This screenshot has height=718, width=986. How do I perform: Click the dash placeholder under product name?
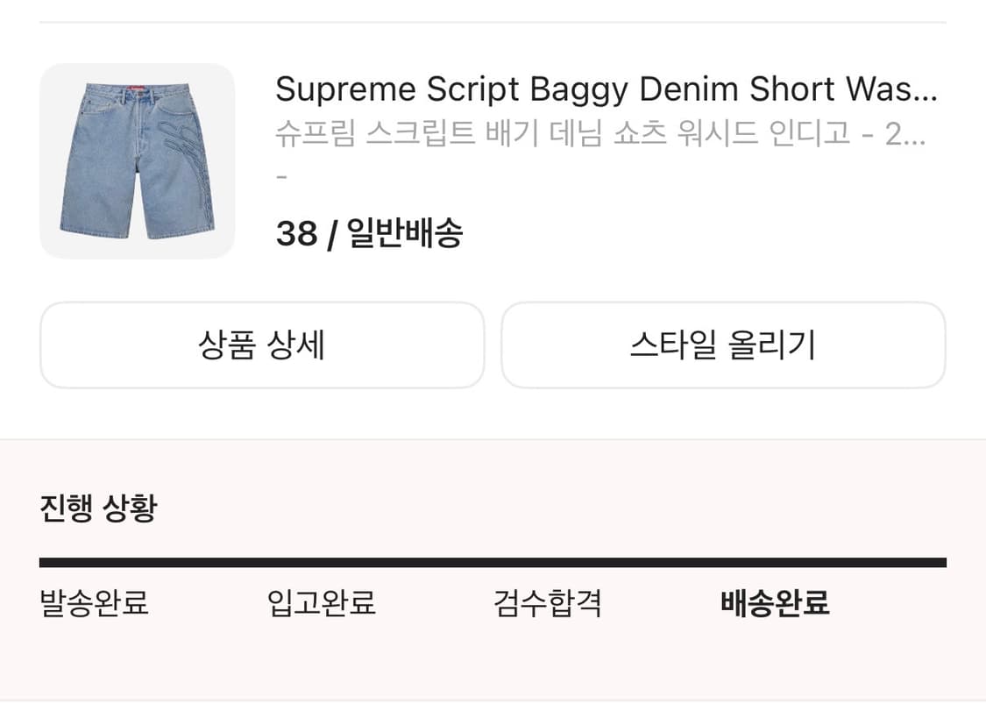(x=281, y=176)
